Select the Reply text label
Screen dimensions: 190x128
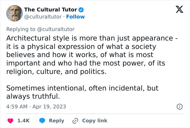[56, 121]
